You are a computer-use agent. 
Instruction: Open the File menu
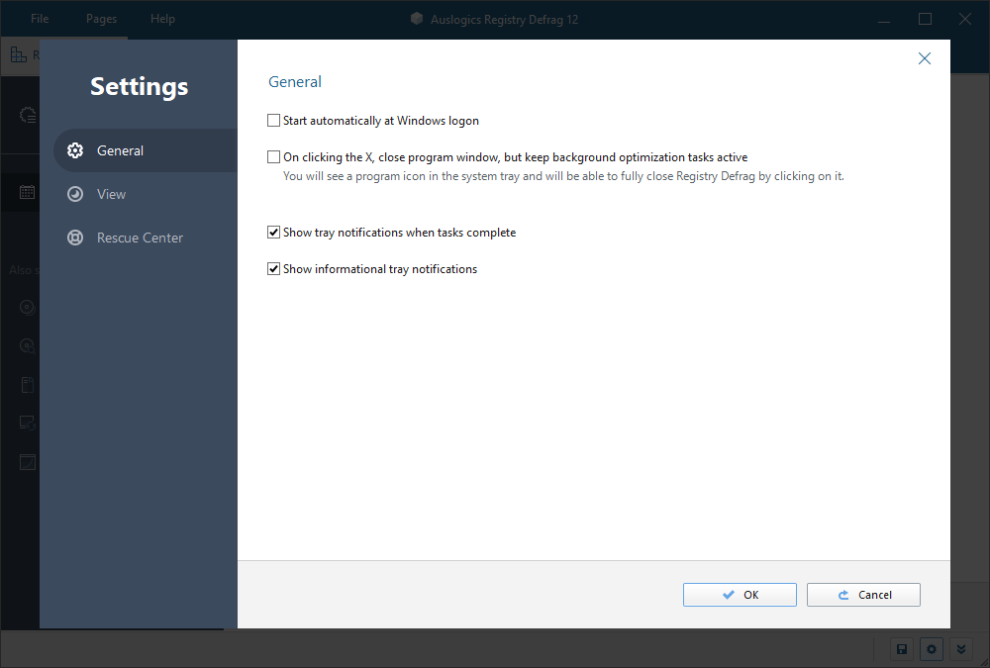[40, 19]
